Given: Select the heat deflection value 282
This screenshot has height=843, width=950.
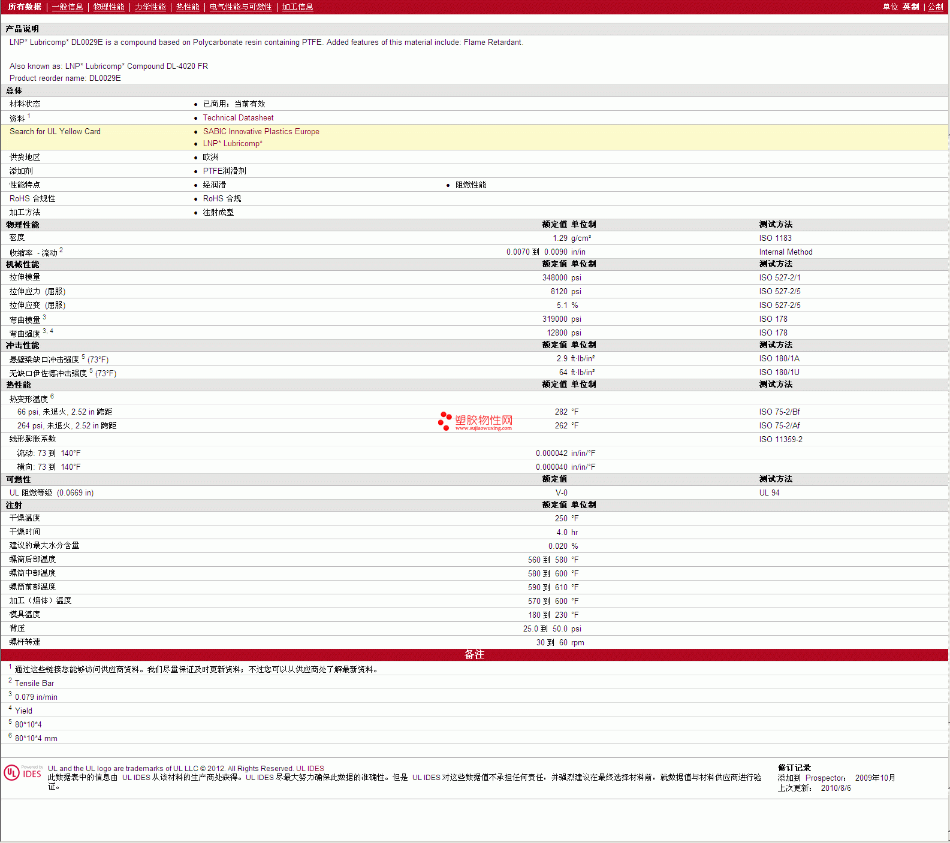Looking at the screenshot, I should pyautogui.click(x=561, y=412).
